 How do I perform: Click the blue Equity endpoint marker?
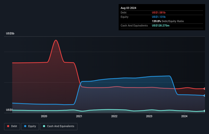205,96
